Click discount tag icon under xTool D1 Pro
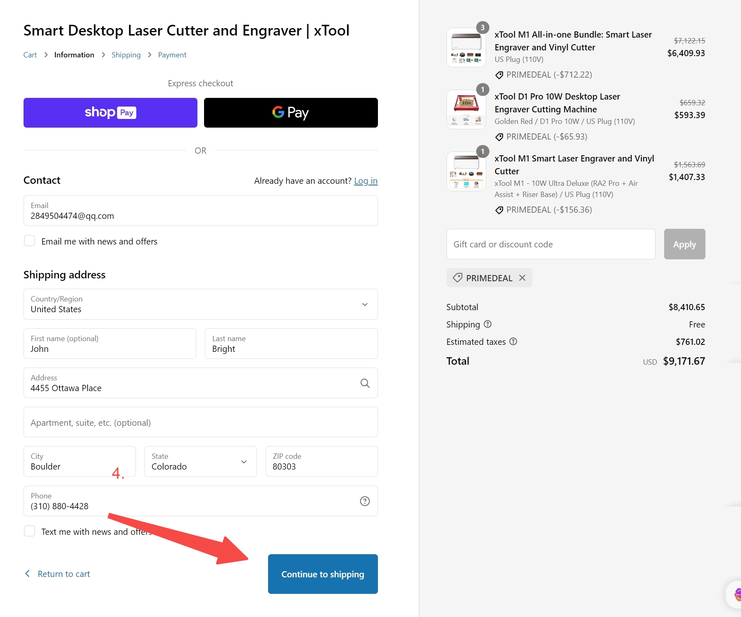The image size is (741, 617). click(x=499, y=137)
